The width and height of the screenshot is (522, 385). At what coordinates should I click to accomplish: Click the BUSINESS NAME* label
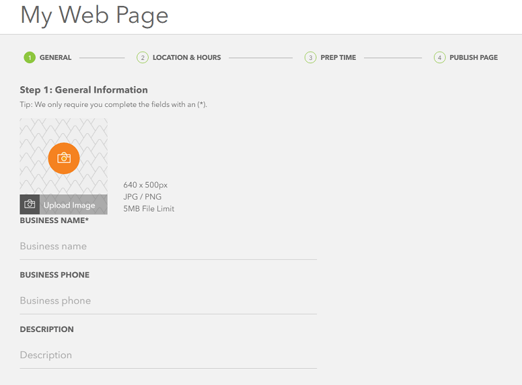[x=54, y=221]
